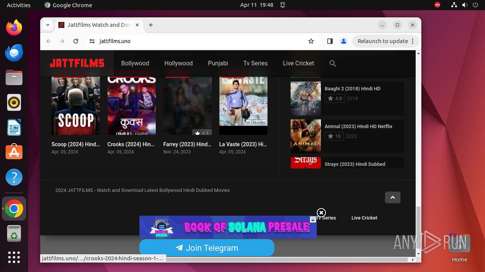Open Baaghi 2 (2018) Hindi HD link

tap(352, 89)
